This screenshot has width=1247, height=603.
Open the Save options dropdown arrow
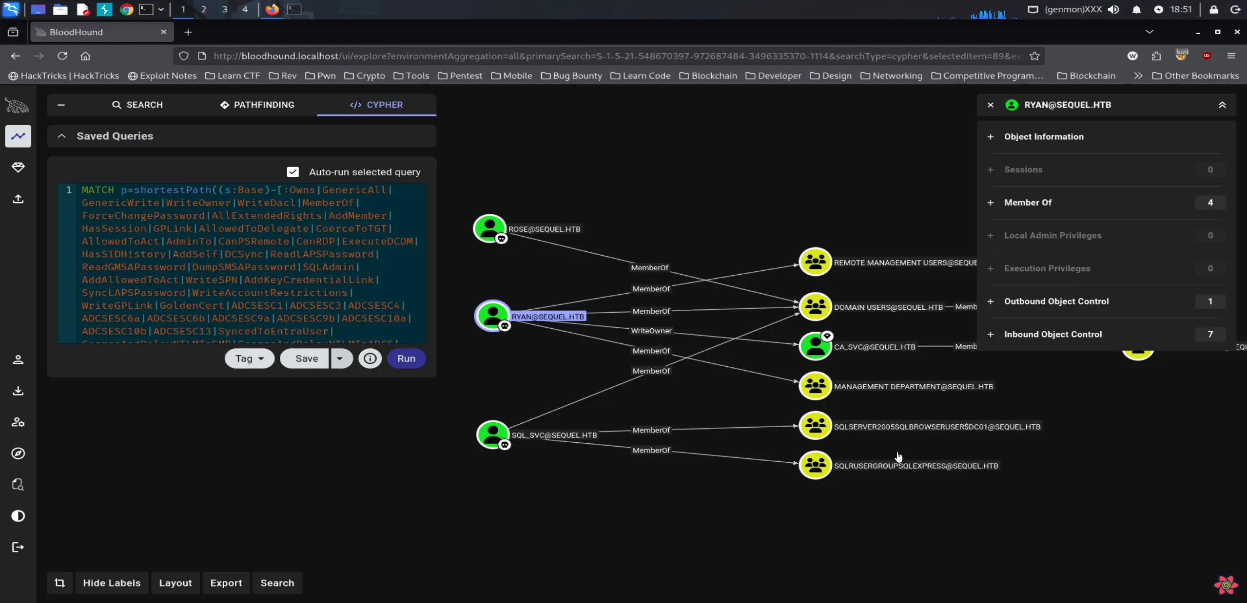click(340, 358)
